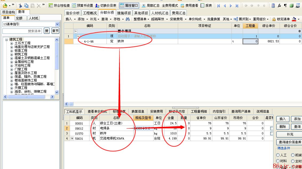Click the 锁定清单 lock icon

coord(274,19)
